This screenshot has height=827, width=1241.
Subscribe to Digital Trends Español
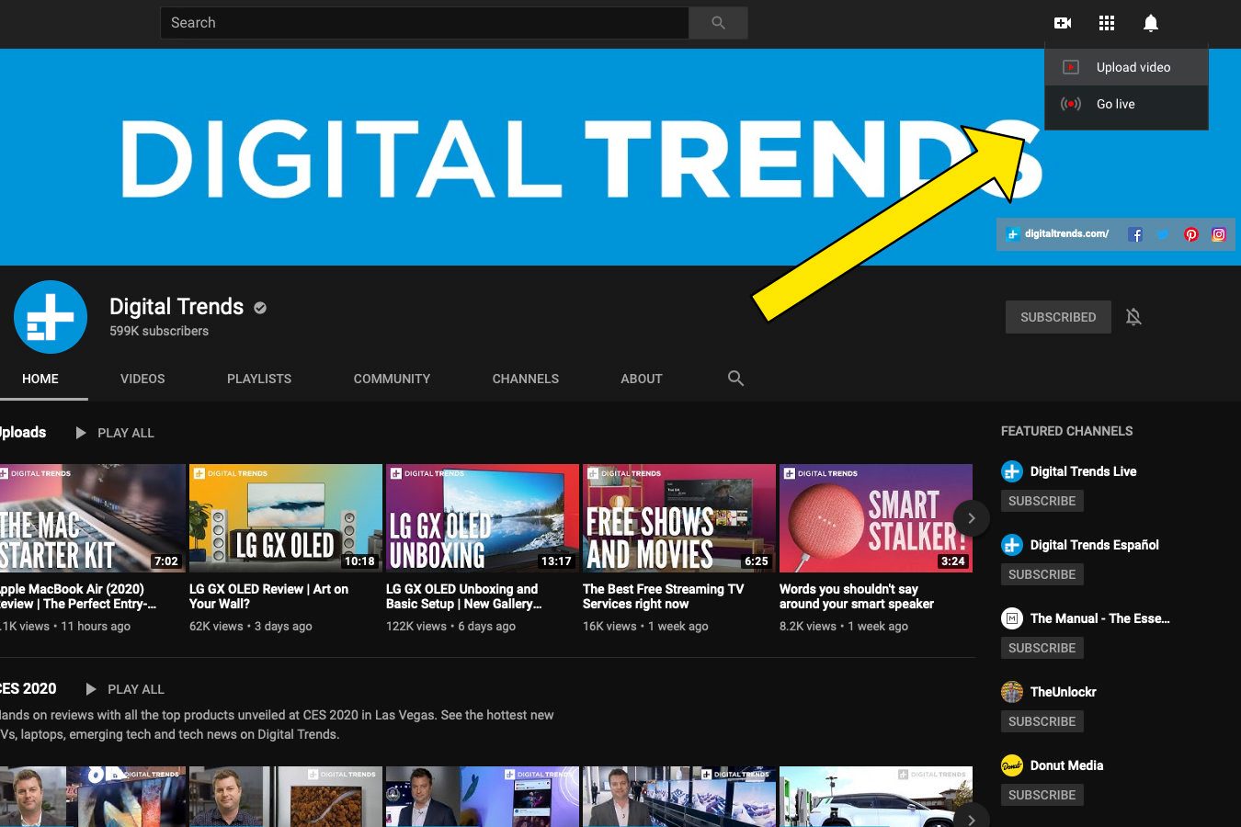pyautogui.click(x=1042, y=574)
